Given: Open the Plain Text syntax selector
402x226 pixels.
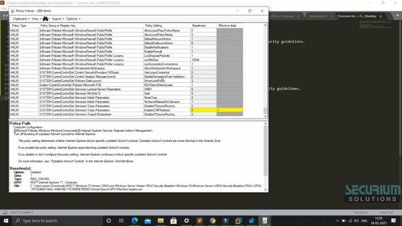Looking at the screenshot, I should pyautogui.click(x=387, y=212).
